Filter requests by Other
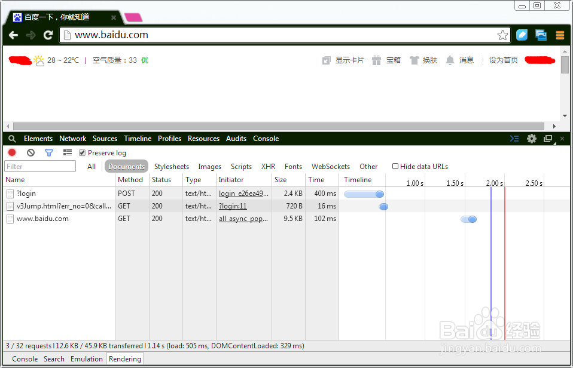This screenshot has width=573, height=368. click(368, 167)
